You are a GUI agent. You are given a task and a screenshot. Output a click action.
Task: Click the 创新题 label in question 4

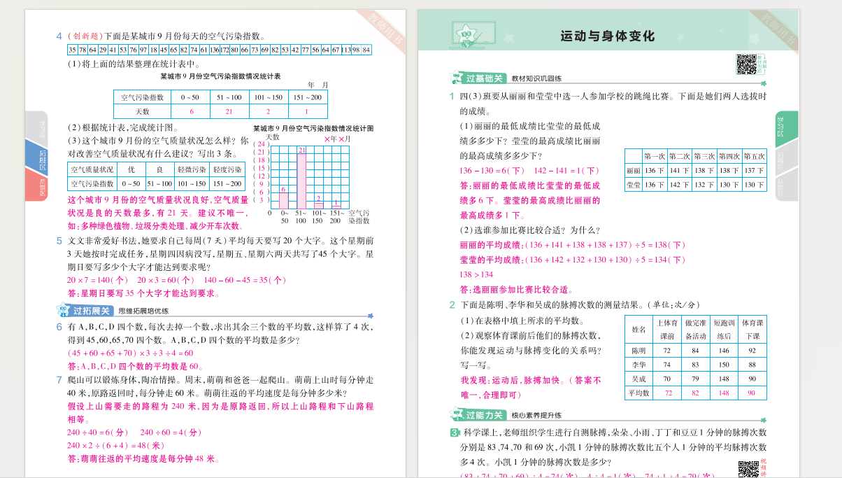[x=85, y=36]
